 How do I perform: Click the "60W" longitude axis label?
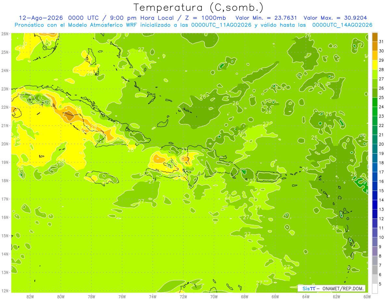point(367,296)
